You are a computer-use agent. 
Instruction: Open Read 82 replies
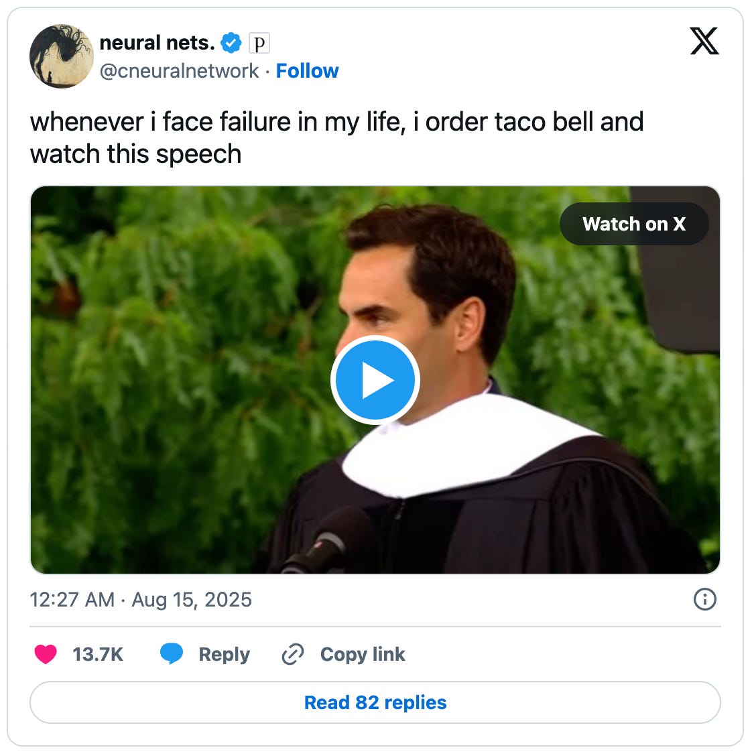(375, 702)
